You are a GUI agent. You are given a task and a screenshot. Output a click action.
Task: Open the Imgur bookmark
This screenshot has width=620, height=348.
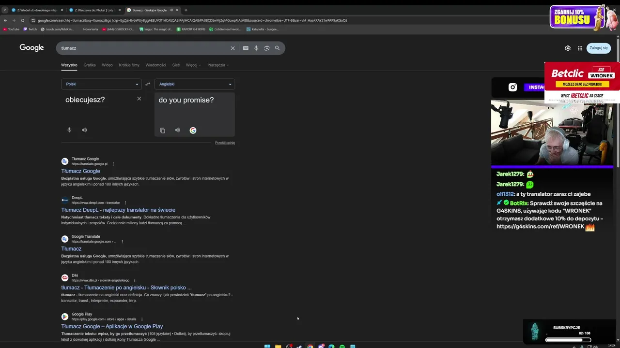pyautogui.click(x=155, y=29)
